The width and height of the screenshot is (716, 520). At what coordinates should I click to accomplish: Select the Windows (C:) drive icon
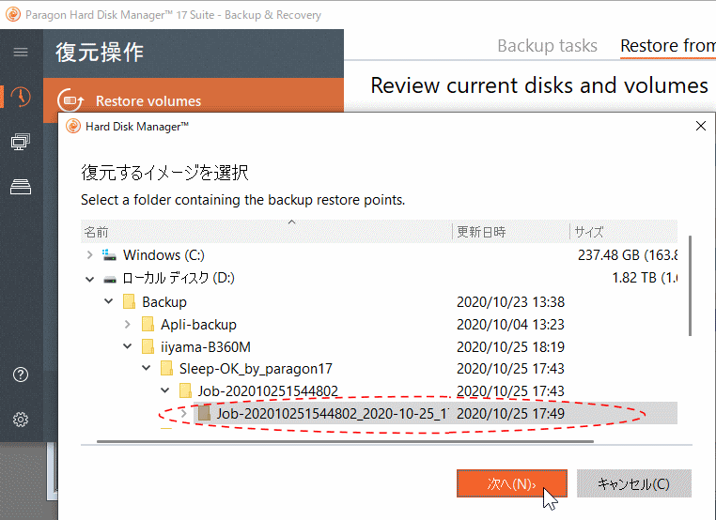point(110,255)
